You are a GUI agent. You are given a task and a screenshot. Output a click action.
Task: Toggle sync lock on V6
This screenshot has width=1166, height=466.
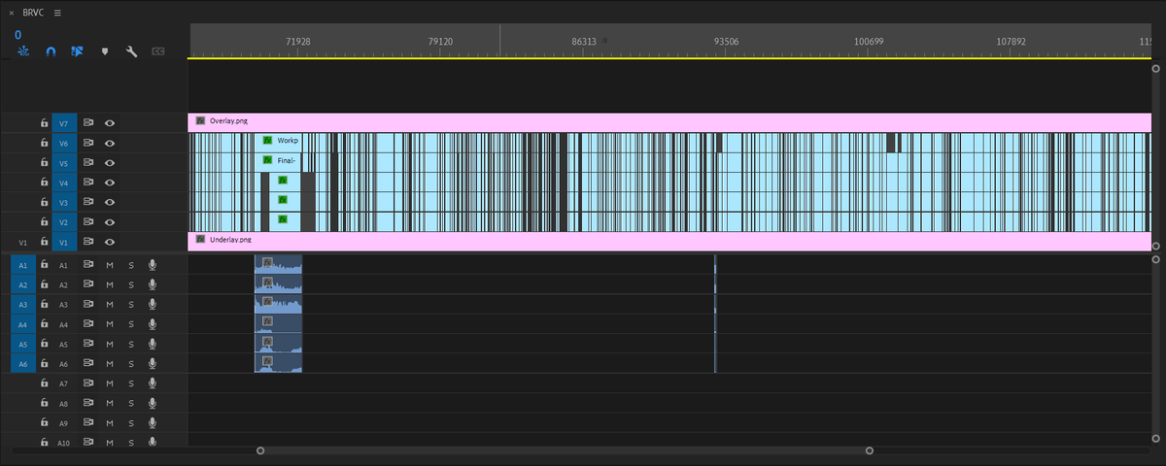point(87,143)
